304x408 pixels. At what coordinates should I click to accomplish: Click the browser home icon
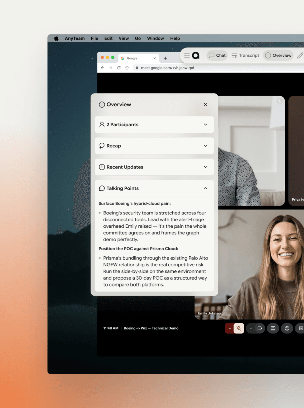coord(127,68)
